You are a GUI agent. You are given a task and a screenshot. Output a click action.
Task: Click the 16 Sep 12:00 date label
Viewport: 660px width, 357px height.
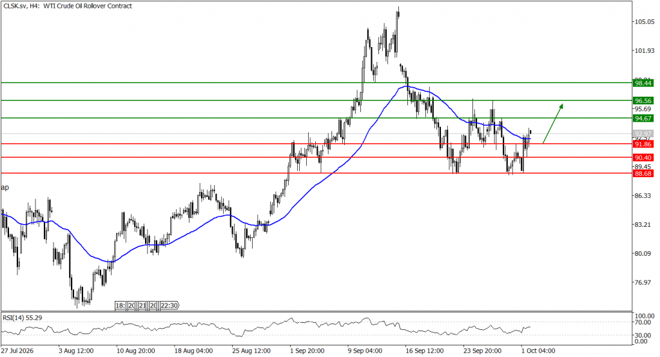tap(425, 351)
